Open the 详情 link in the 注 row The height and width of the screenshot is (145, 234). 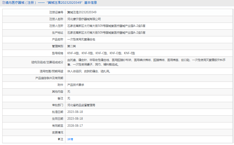(x=70, y=139)
